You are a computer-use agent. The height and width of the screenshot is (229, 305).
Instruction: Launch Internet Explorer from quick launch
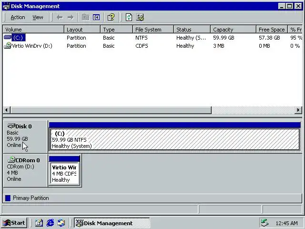tap(50, 223)
